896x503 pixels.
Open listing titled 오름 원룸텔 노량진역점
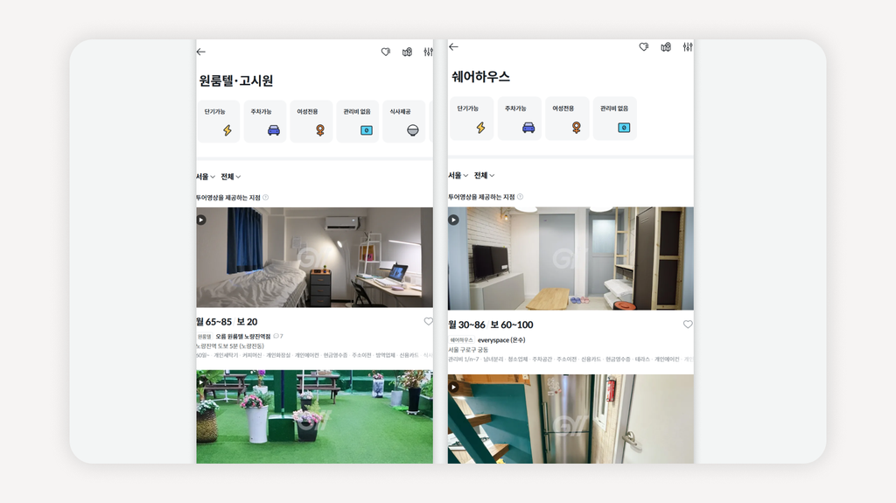pyautogui.click(x=243, y=337)
